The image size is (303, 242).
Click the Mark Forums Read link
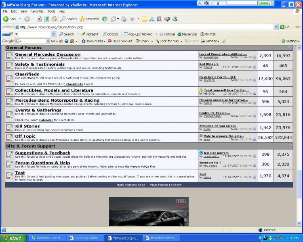tap(130, 185)
